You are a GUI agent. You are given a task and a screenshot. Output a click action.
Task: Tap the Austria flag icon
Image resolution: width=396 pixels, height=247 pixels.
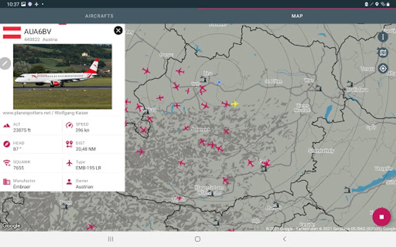pyautogui.click(x=12, y=33)
